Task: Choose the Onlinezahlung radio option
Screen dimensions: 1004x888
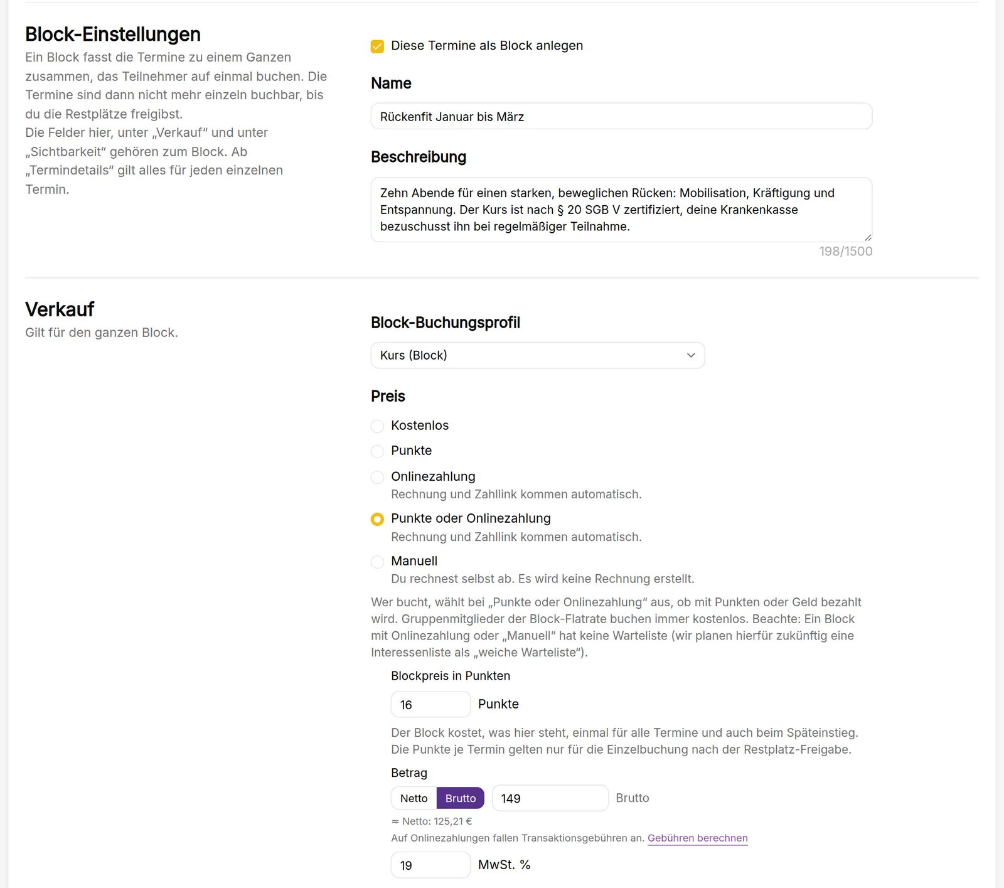Action: point(377,478)
